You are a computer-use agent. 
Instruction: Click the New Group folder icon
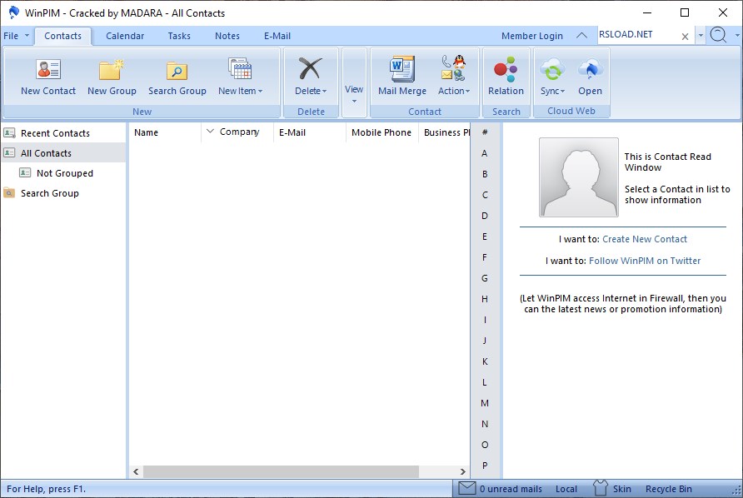112,70
